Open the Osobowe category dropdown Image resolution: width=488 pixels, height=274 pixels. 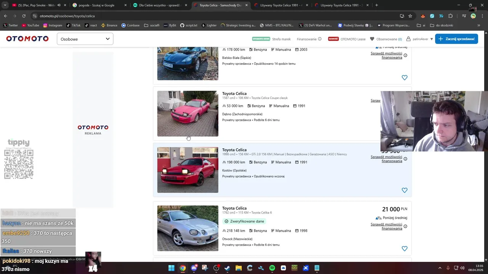coord(85,39)
